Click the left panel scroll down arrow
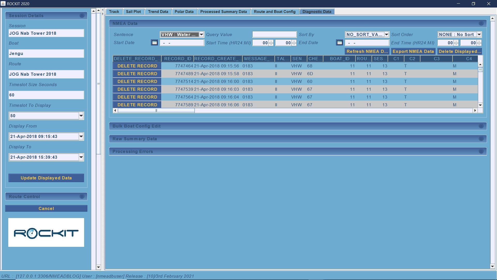 pyautogui.click(x=98, y=267)
